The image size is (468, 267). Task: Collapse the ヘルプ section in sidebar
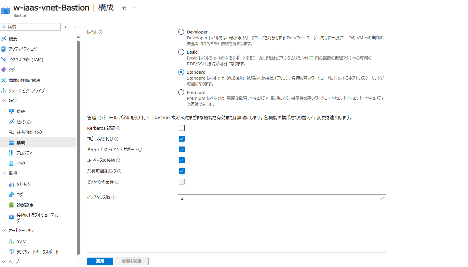pos(4,261)
